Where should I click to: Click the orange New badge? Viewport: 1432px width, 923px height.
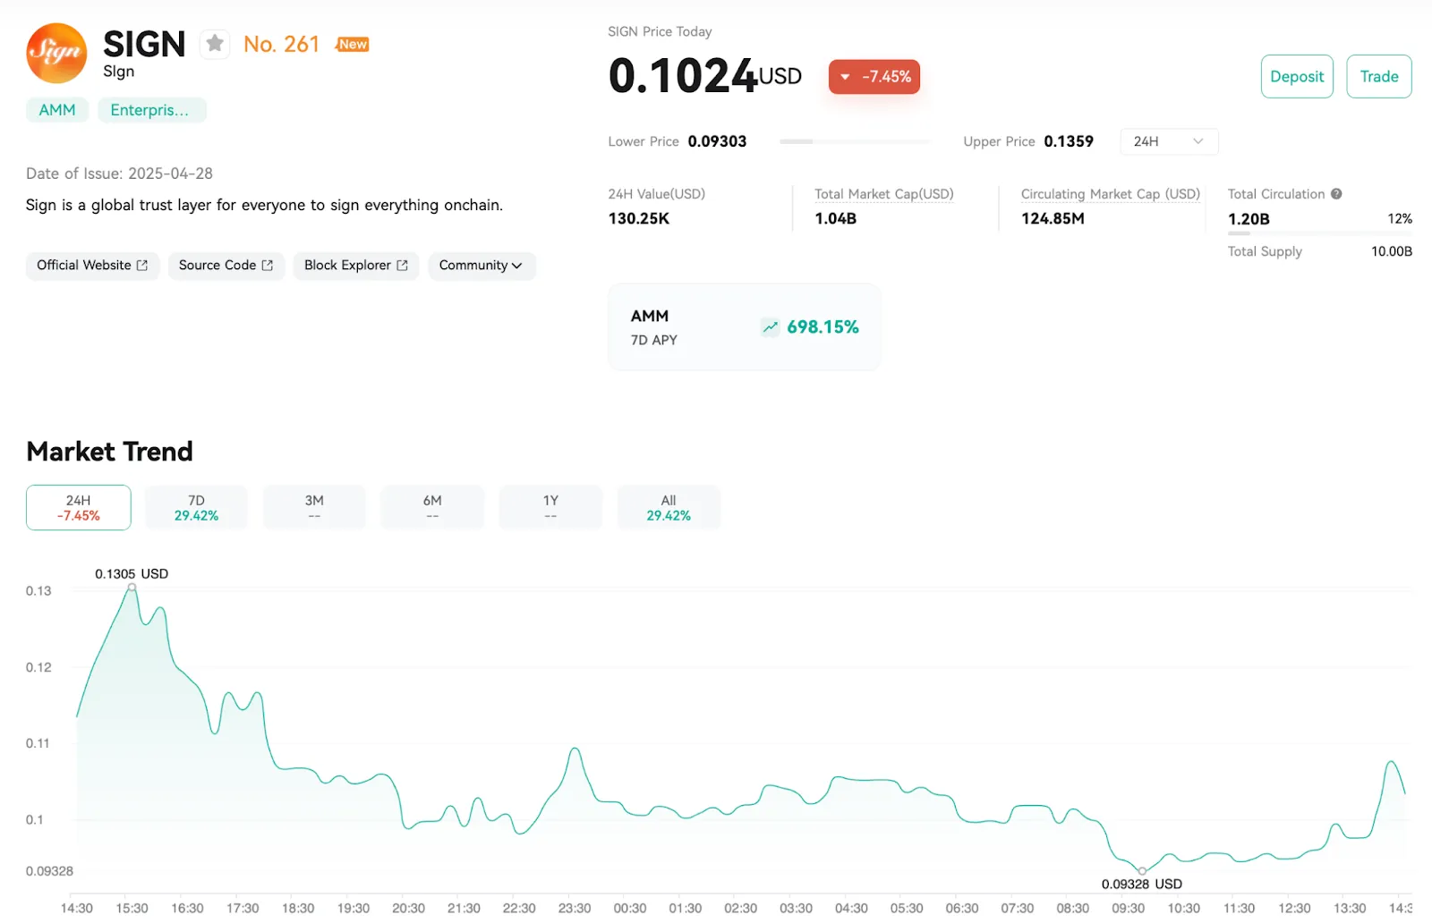(353, 44)
